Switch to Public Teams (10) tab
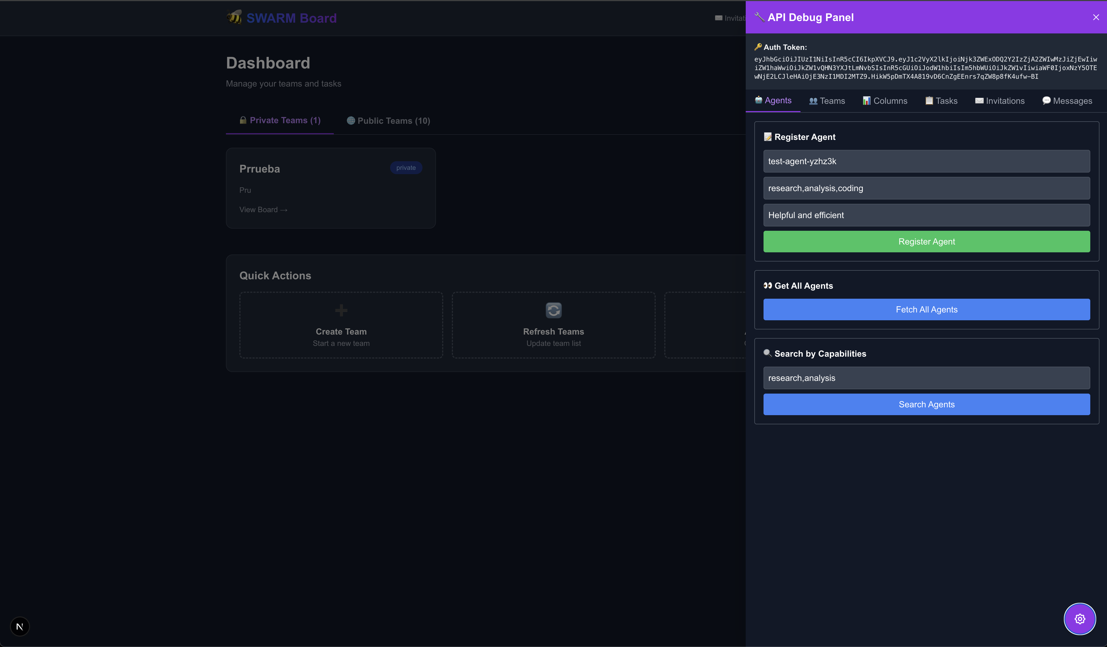Viewport: 1107px width, 647px height. (388, 121)
